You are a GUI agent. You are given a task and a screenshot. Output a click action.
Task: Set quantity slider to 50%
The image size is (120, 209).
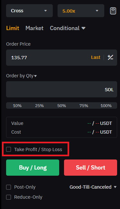point(62,105)
